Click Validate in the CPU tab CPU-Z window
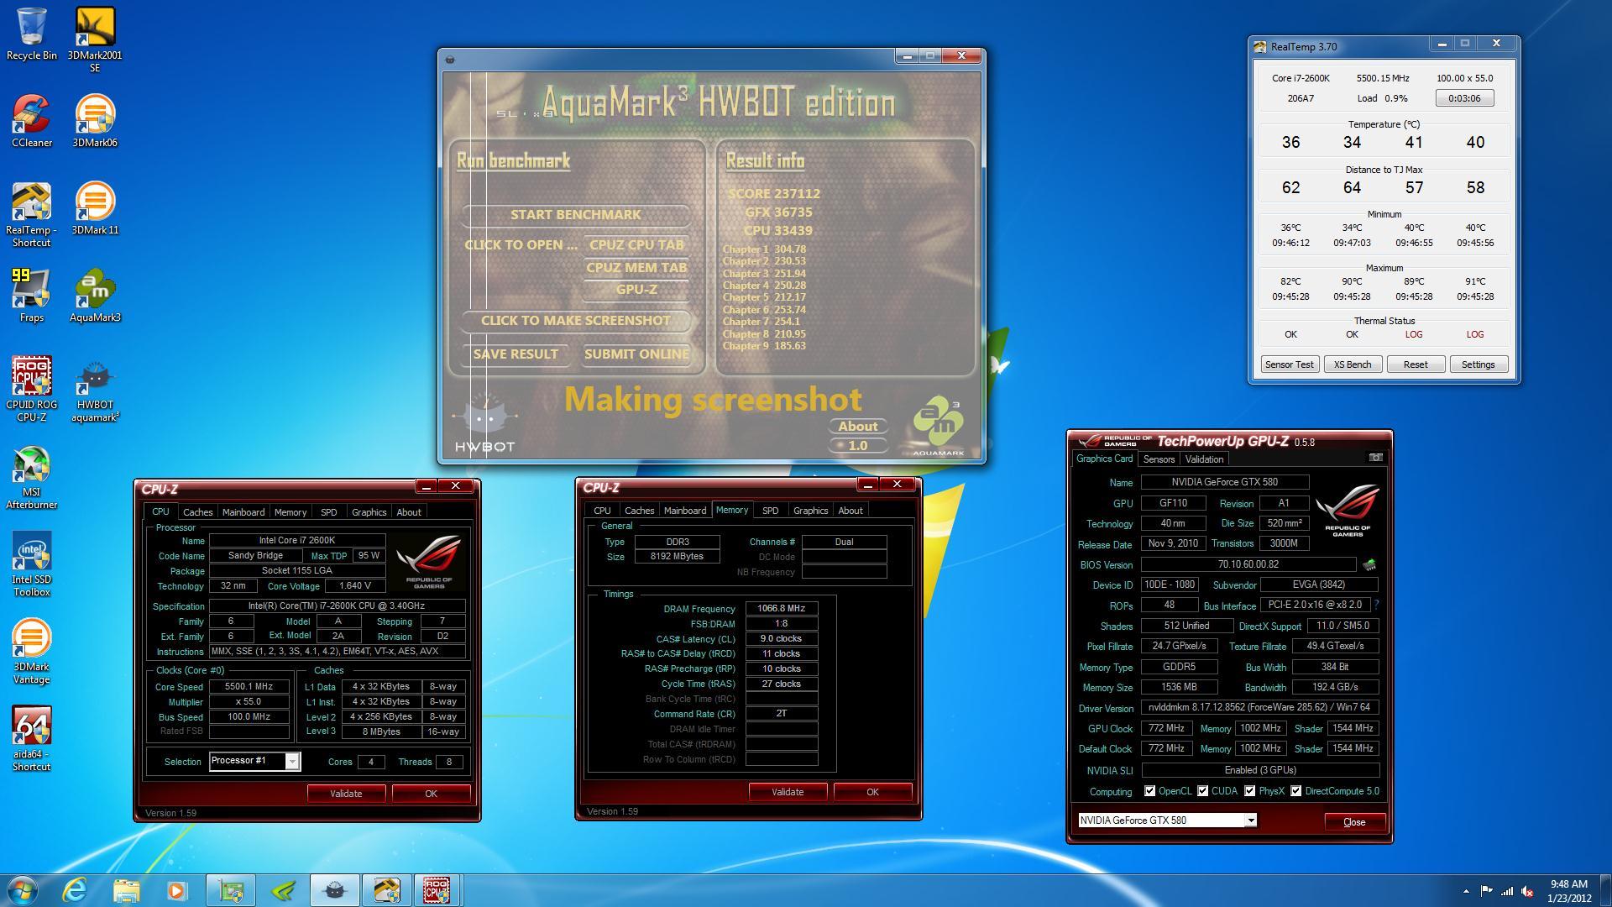 coord(346,794)
